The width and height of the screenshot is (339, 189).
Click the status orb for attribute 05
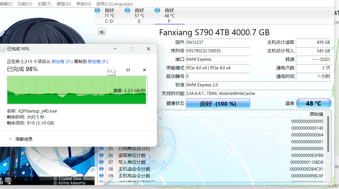click(101, 148)
